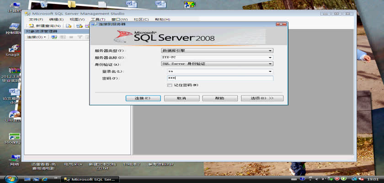
Task: Click the 帮助 help button in dialog
Action: [220, 98]
